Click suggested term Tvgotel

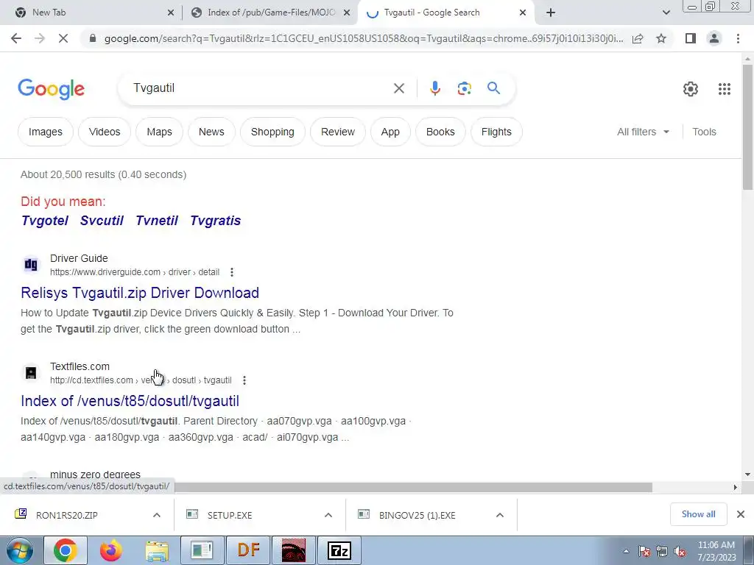point(45,221)
